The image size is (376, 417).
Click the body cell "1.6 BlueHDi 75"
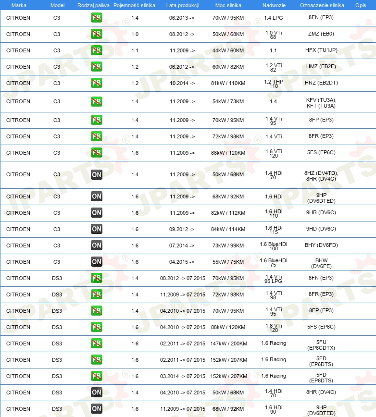click(274, 262)
